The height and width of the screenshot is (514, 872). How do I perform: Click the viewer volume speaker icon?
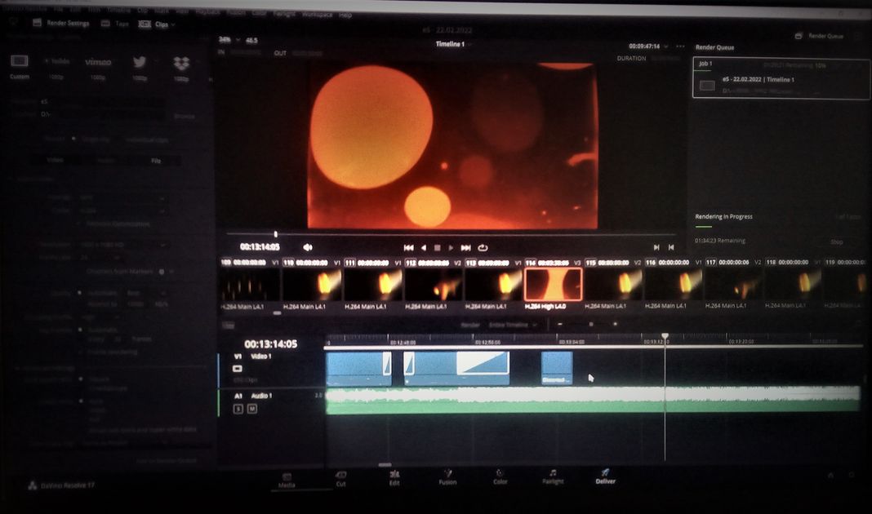coord(308,247)
